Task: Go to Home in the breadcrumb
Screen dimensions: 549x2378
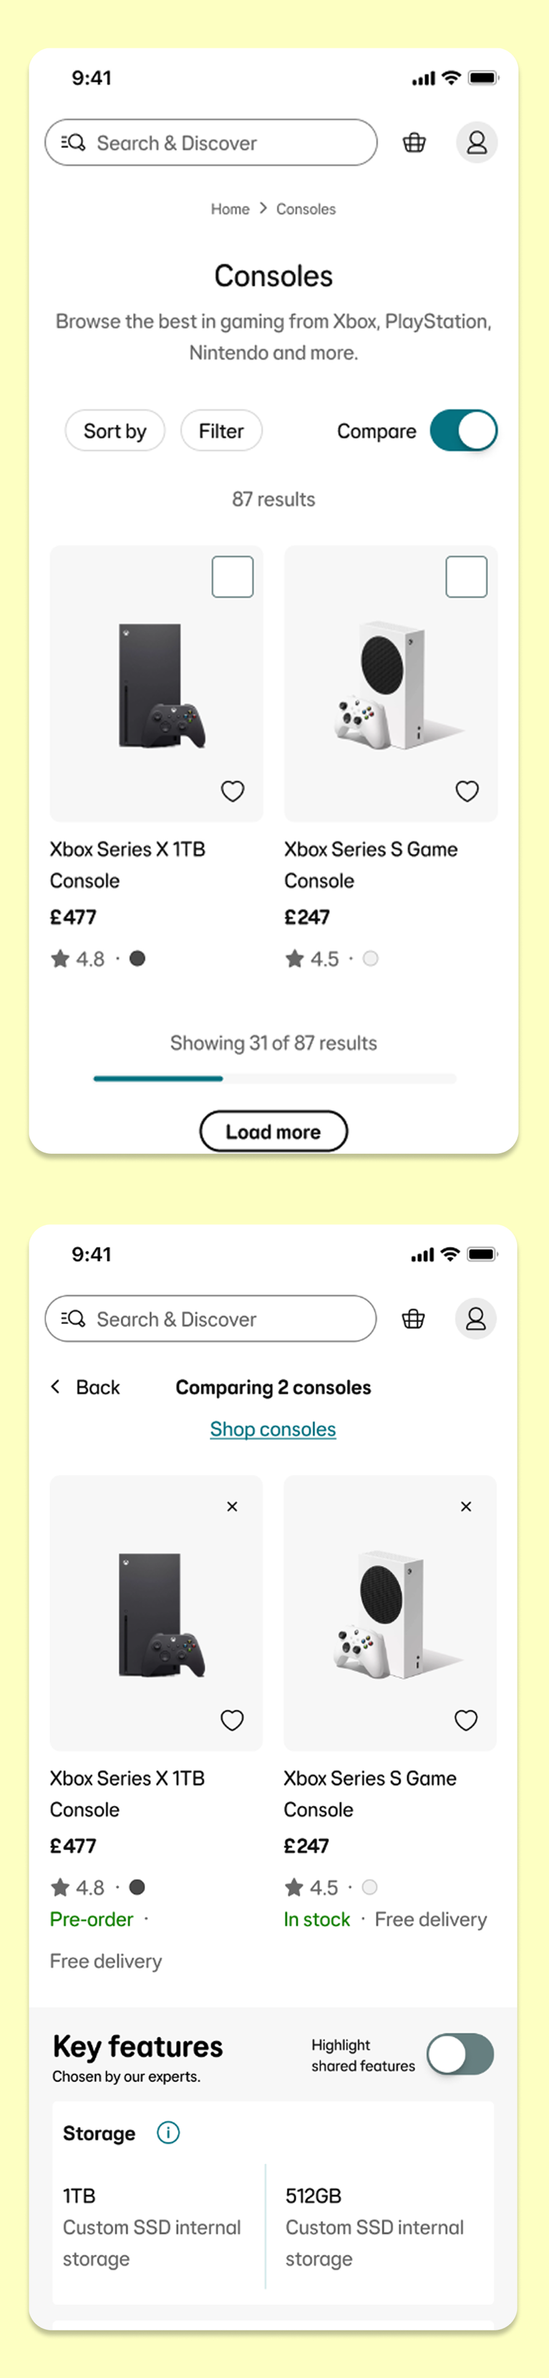Action: 230,209
